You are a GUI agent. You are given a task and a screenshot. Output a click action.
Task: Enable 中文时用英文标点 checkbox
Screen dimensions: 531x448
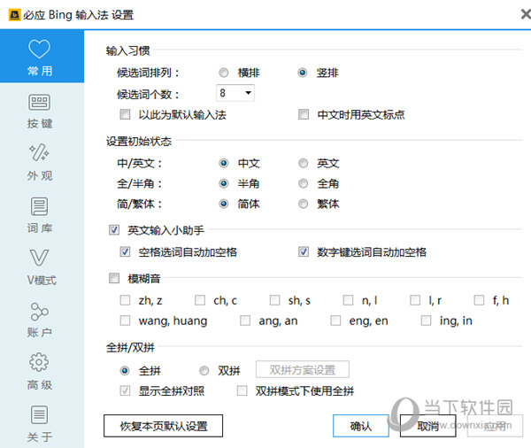coord(304,114)
